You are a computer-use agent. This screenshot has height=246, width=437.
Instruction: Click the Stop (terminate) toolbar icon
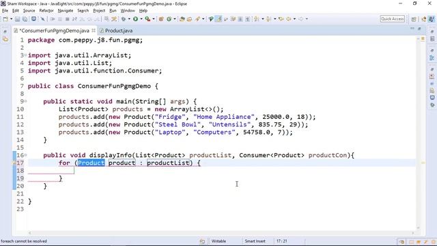click(x=67, y=19)
